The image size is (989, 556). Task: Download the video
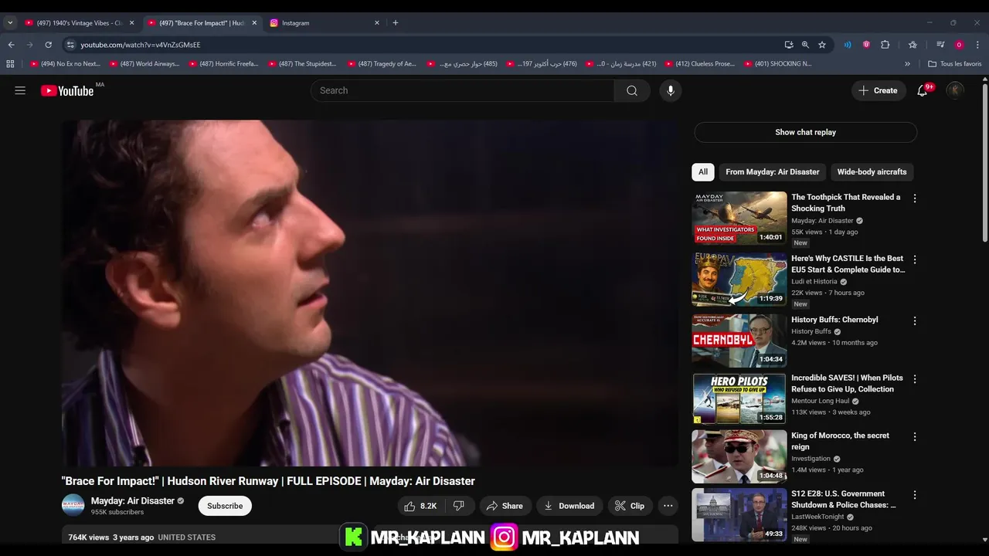click(x=569, y=506)
